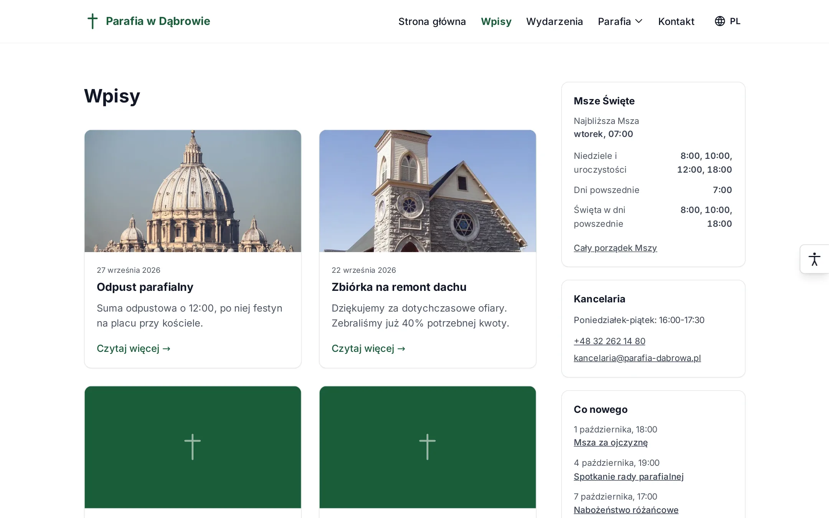Screen dimensions: 829x518
Task: Open the basilica dome post image
Action: (x=193, y=191)
